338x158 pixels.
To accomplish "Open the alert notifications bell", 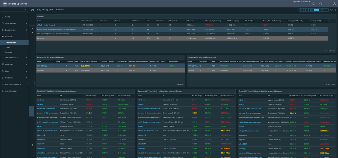I will pos(328,4).
